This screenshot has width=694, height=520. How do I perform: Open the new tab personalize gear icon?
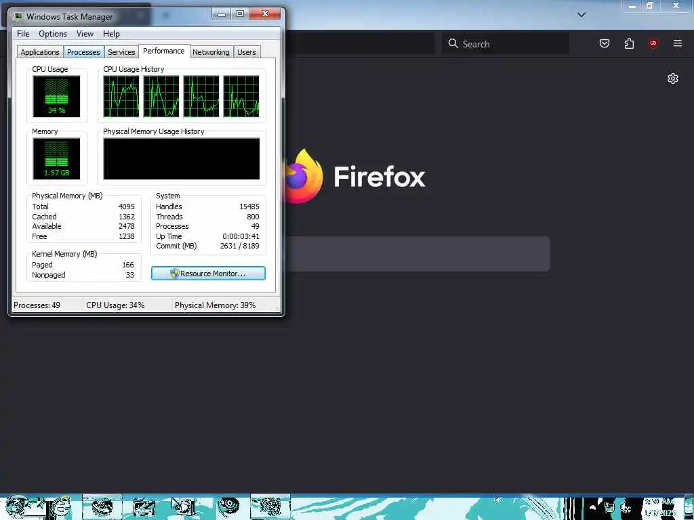click(x=673, y=79)
